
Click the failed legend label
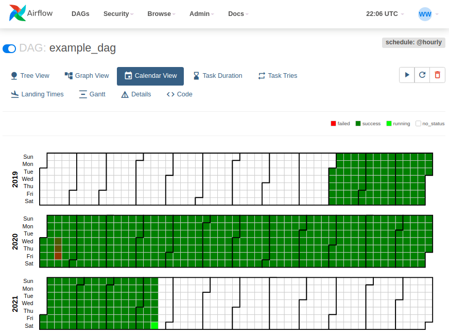pyautogui.click(x=343, y=124)
